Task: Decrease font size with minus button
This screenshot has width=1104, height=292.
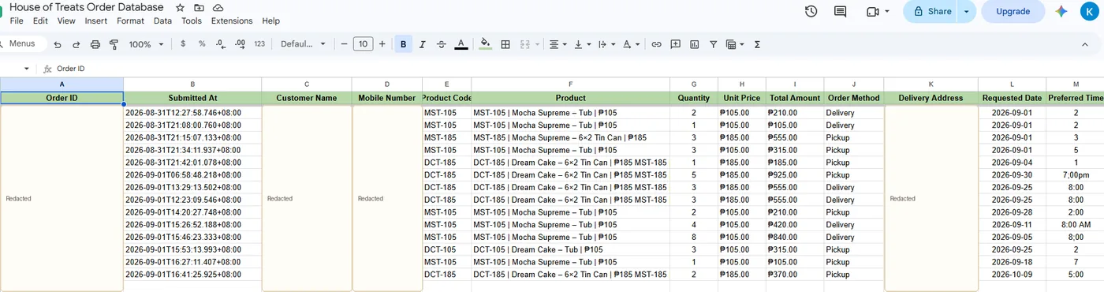Action: 344,44
